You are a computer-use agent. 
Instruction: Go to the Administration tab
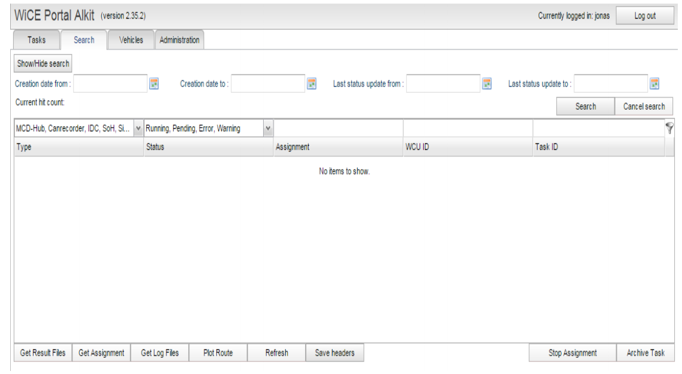(x=179, y=40)
